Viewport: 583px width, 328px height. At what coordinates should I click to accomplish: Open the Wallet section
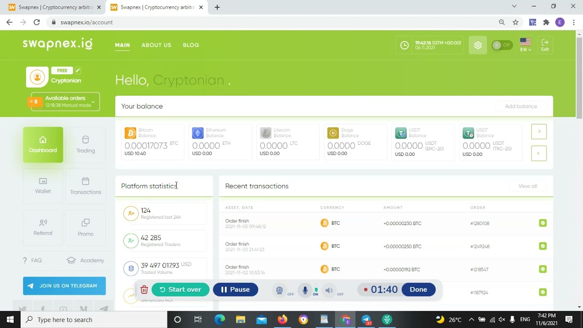(43, 186)
